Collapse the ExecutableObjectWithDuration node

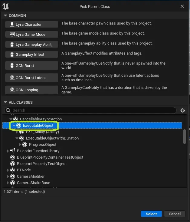17,138
